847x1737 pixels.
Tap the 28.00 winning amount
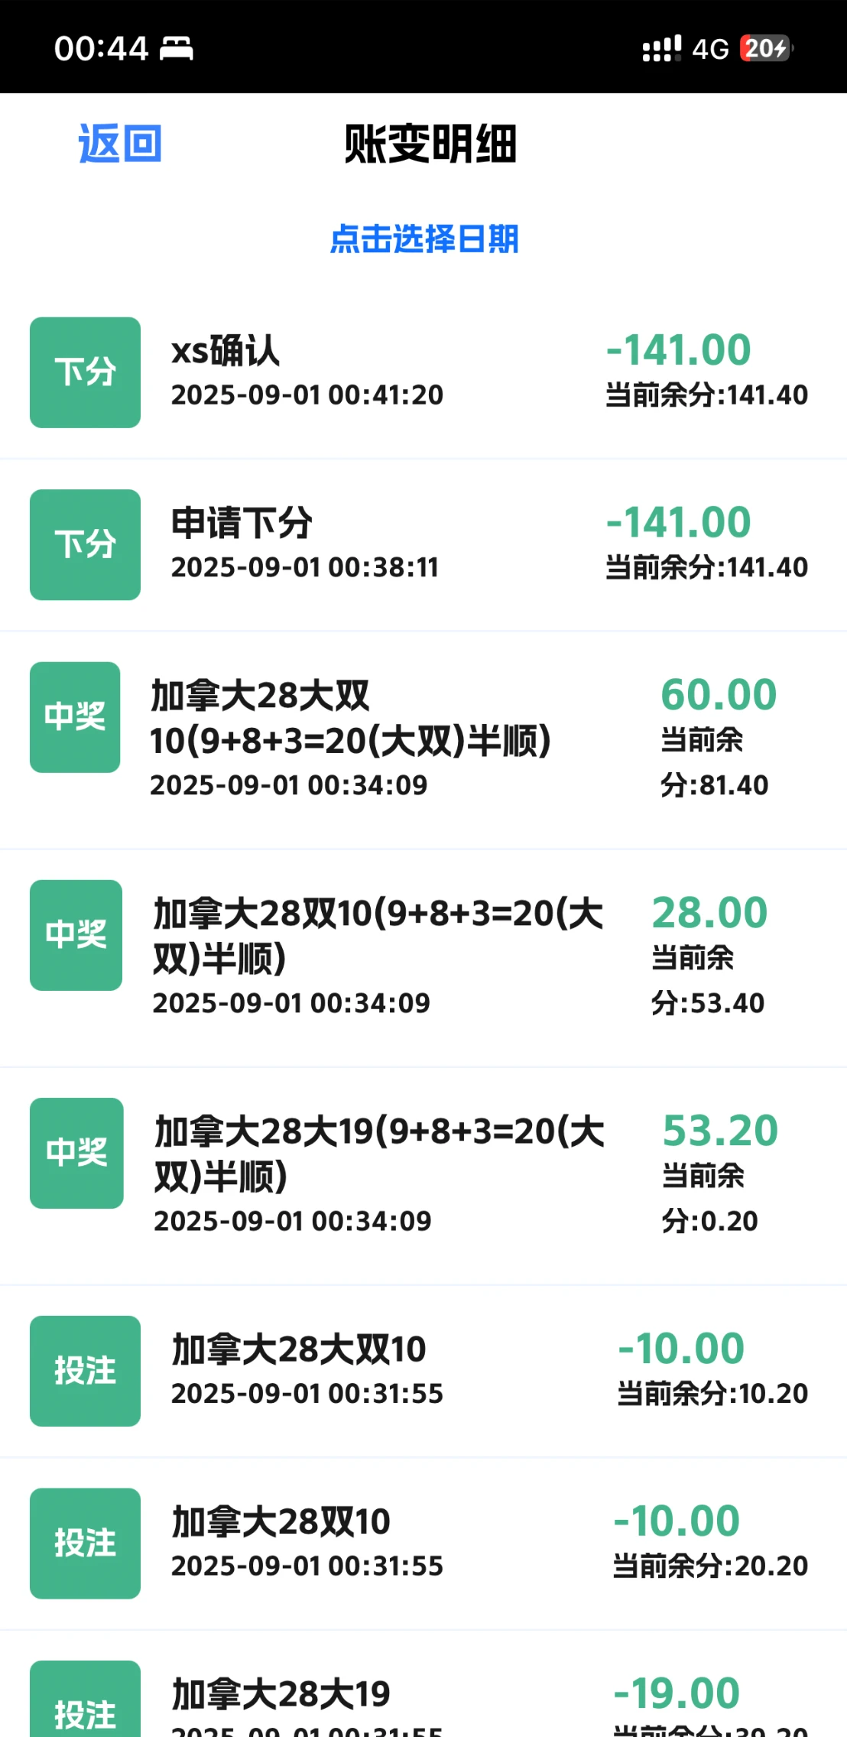(x=709, y=913)
